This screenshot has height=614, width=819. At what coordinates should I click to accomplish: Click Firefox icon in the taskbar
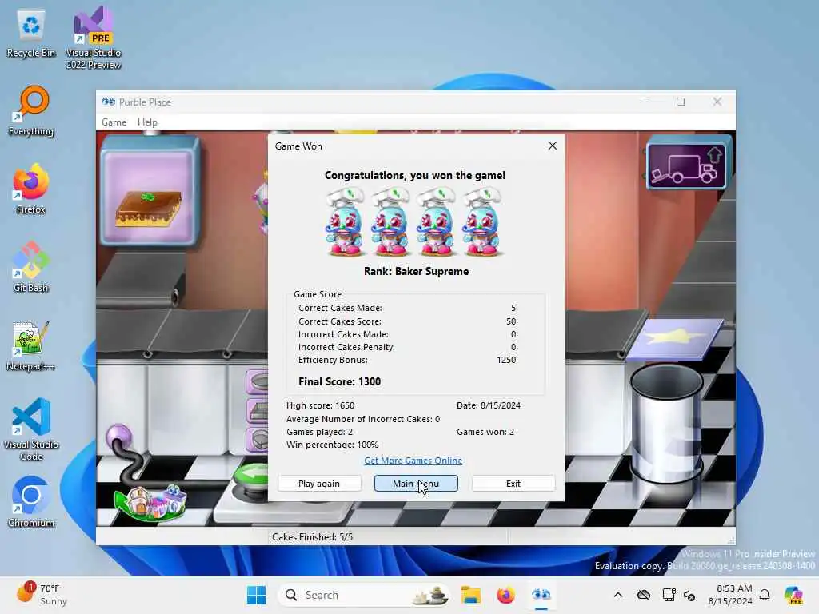tap(505, 595)
